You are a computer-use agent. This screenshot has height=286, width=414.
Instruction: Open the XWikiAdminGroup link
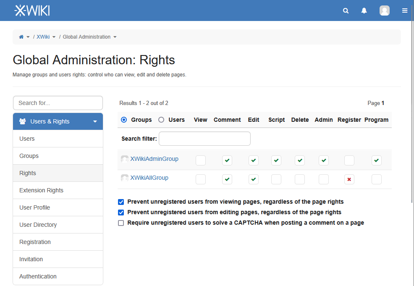coord(154,159)
